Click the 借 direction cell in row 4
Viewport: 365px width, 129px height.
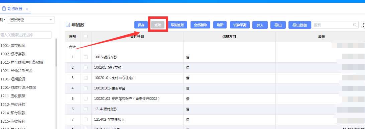point(229,88)
